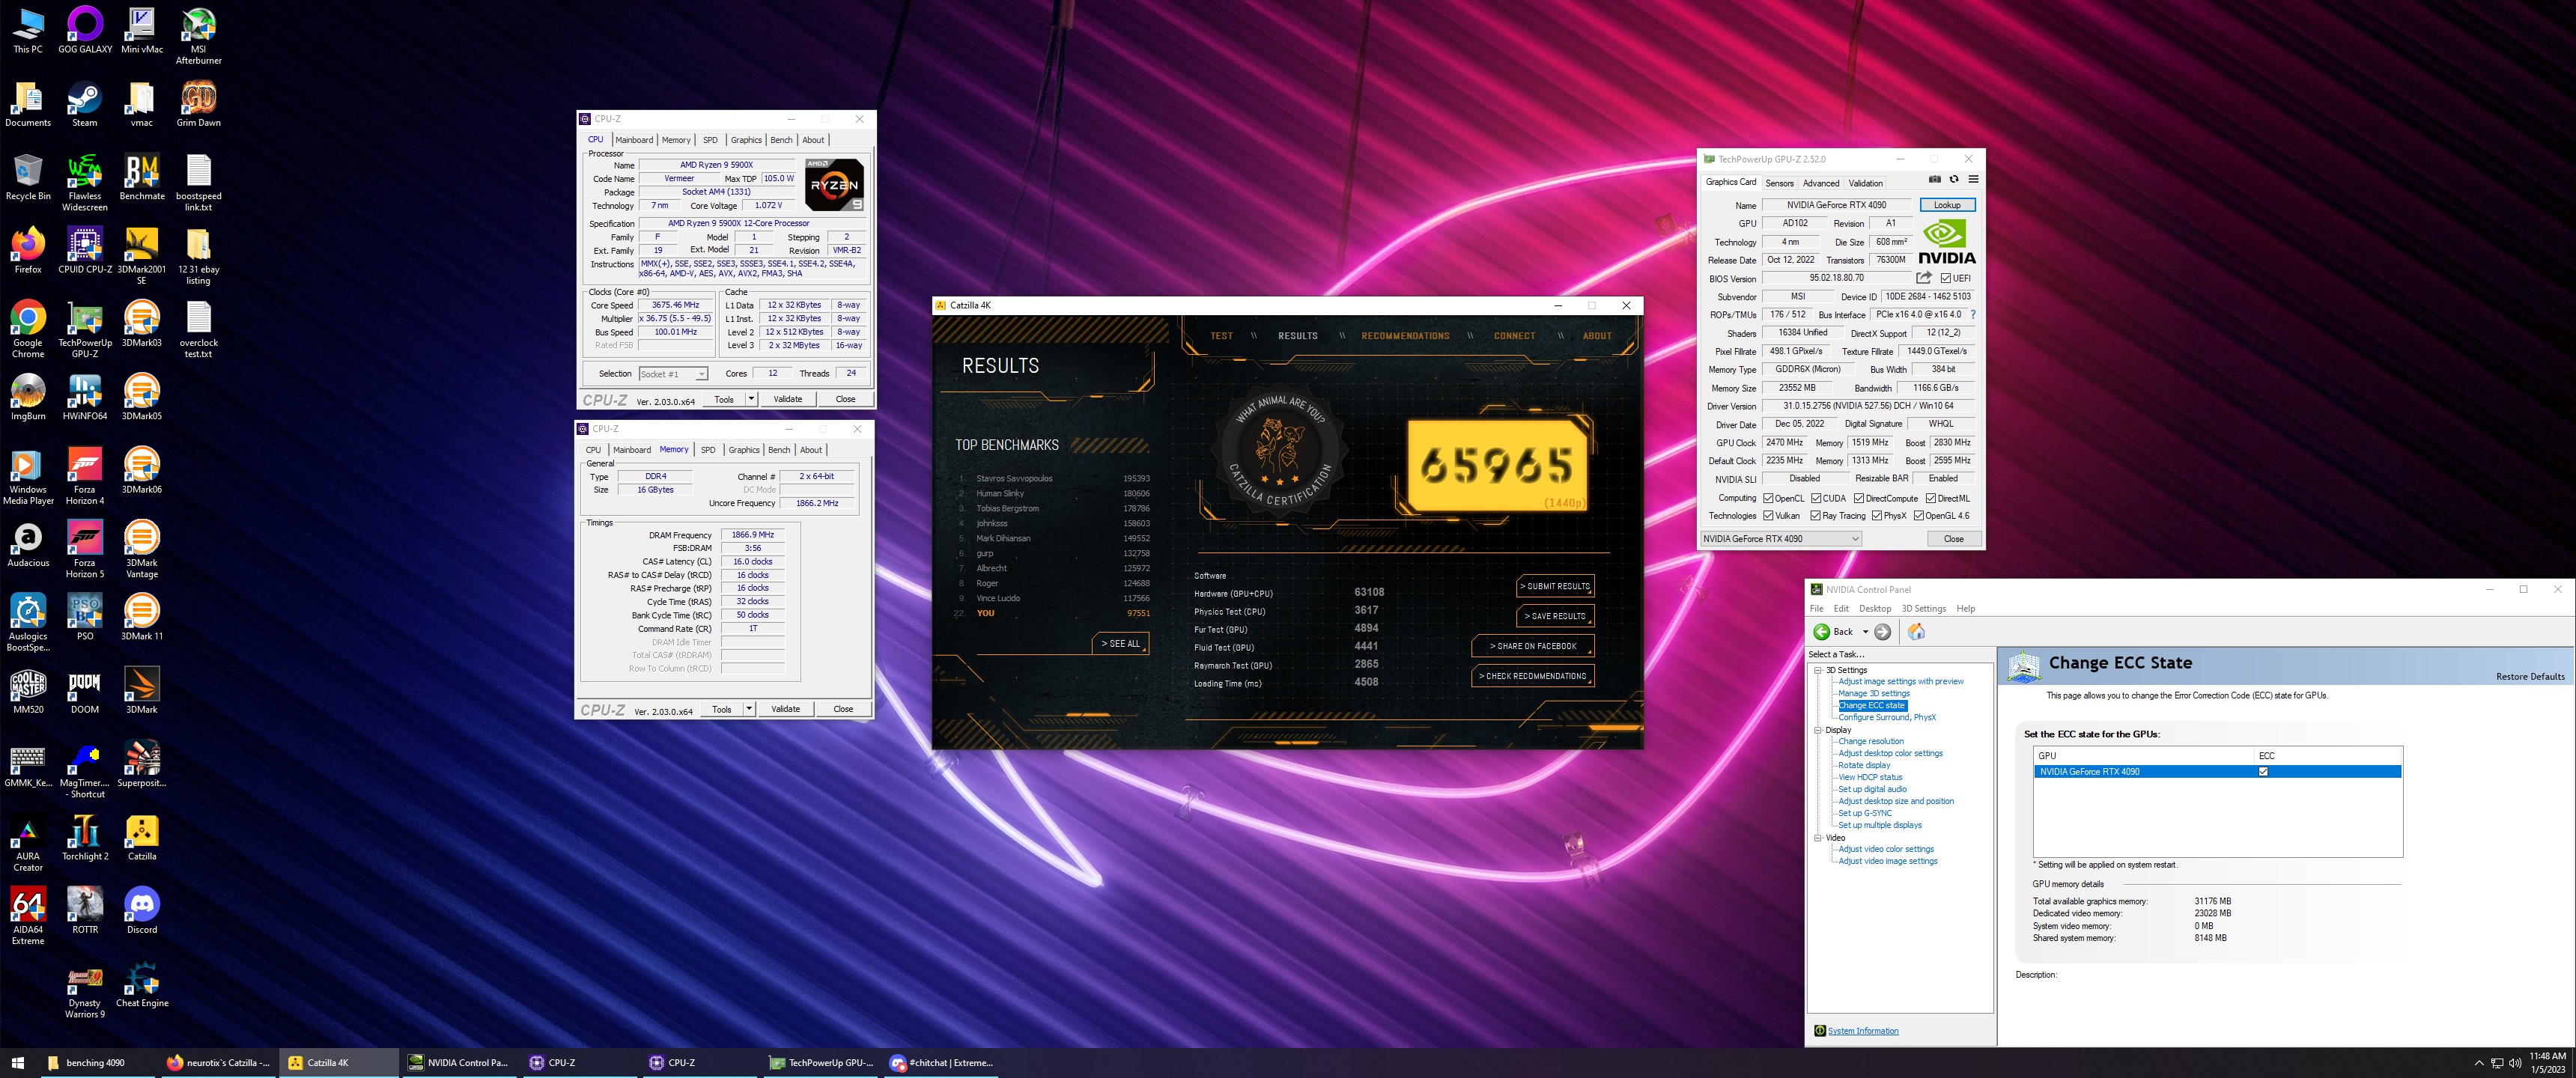Open Mainboard tab in top CPU-Z window
2576x1078 pixels.
pyautogui.click(x=634, y=140)
